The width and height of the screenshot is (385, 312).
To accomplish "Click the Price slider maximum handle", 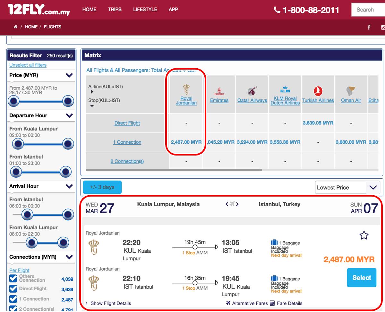I will coord(68,101).
